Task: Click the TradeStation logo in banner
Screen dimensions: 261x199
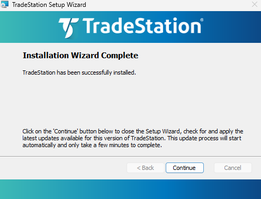Action: (131, 28)
